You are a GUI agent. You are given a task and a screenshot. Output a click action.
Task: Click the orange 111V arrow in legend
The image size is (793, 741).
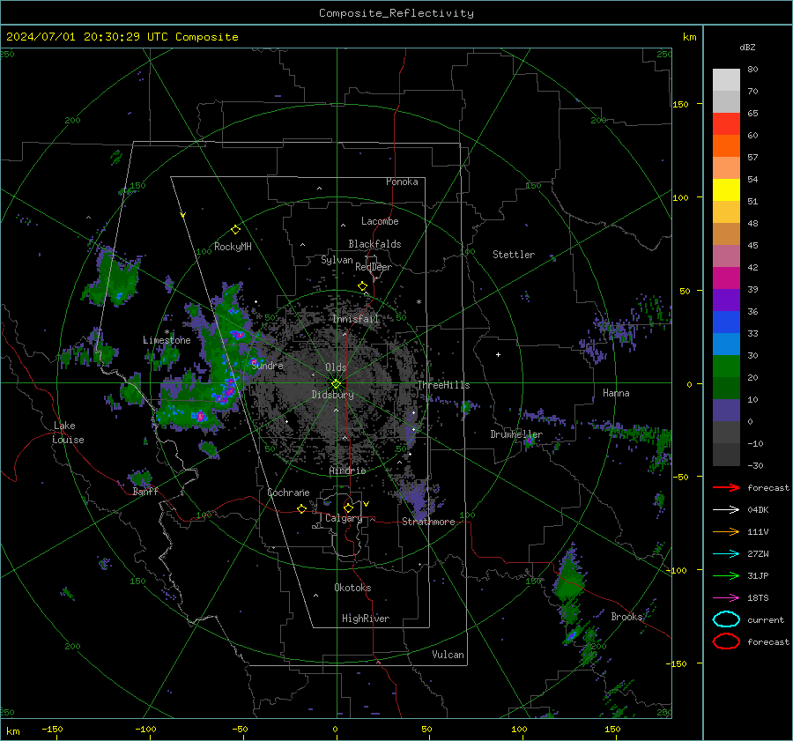point(726,531)
